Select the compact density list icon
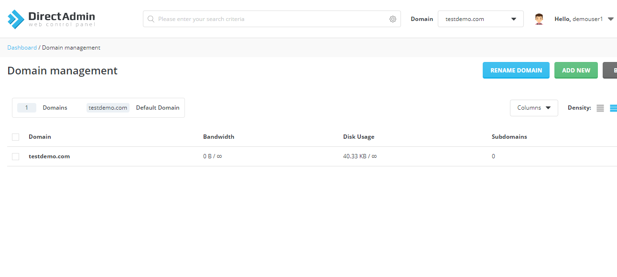Screen dimensions: 617x277 (600, 108)
